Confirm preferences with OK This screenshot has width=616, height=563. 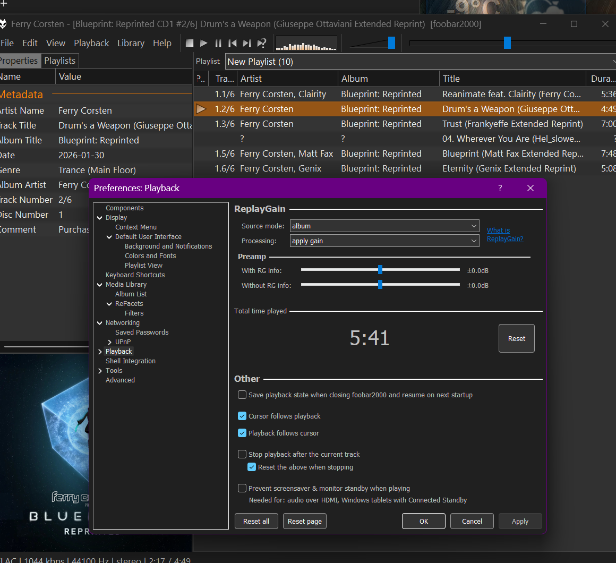pos(424,521)
